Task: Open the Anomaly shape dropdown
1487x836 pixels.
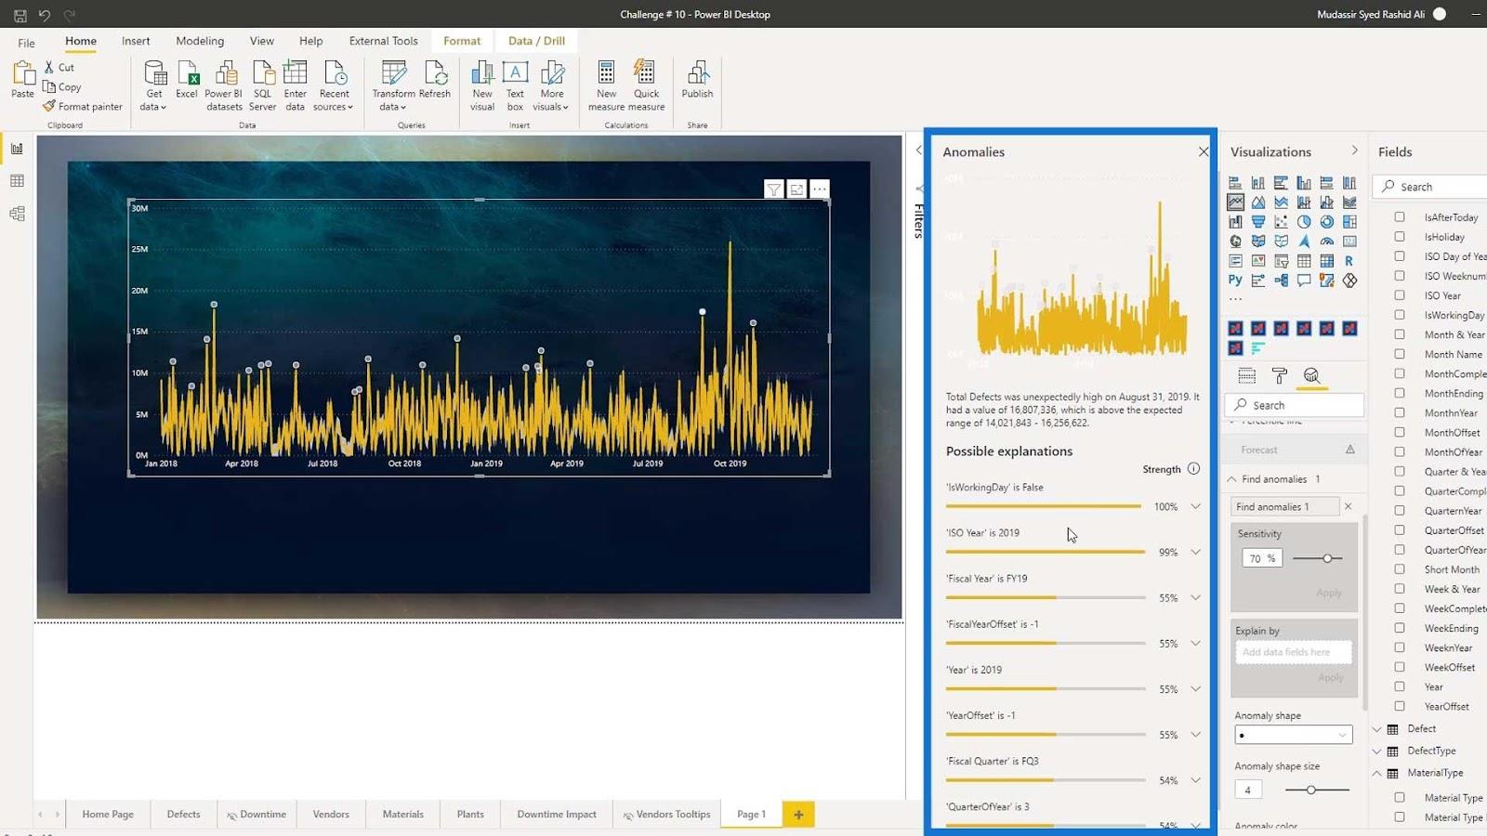Action: 1293,735
